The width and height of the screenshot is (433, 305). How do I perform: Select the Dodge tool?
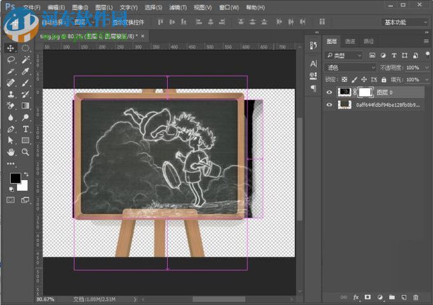(x=25, y=118)
